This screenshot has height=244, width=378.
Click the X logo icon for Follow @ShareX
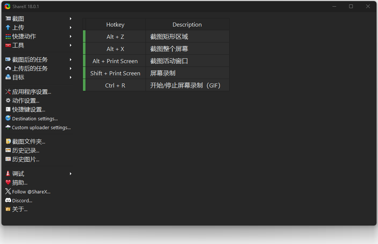pos(8,191)
